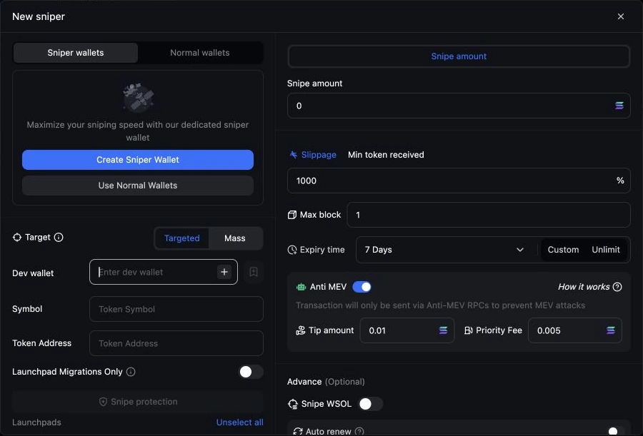Screen dimensions: 643x436
Task: Click the plus icon in dev wallet field
Action: click(224, 272)
